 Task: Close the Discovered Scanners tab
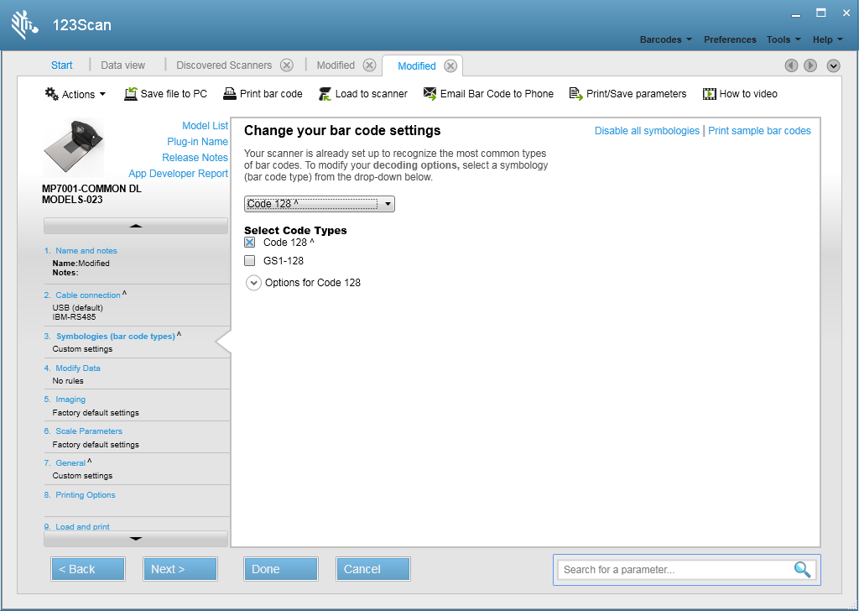point(287,65)
